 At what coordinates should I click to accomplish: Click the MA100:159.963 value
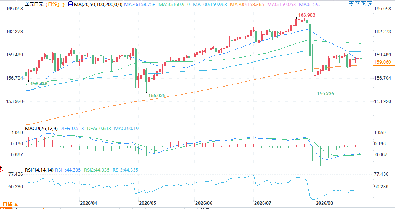coord(210,5)
